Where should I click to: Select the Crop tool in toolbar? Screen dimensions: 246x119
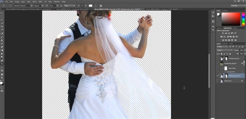coord(2,27)
